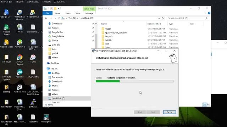Open File tab in Explorer ribbon

pos(48,13)
